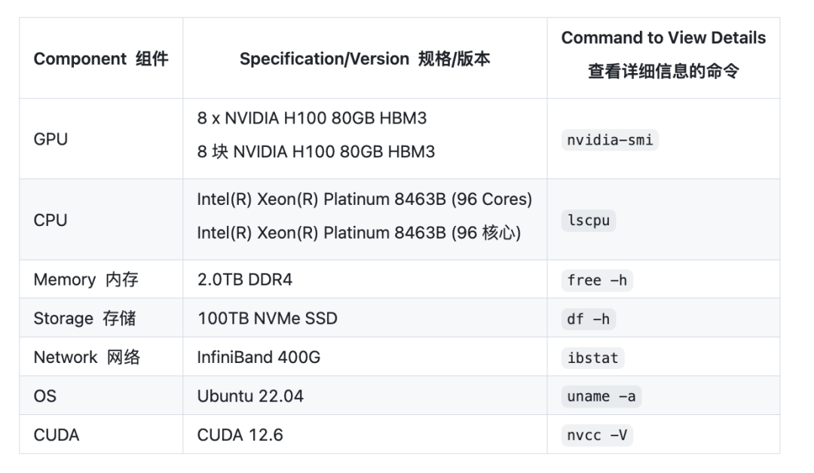The image size is (814, 473).
Task: Select the "lscpu" command code
Action: pos(589,221)
